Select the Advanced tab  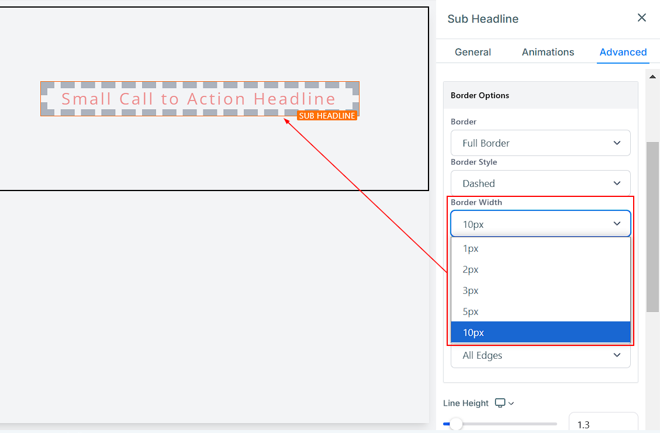623,52
